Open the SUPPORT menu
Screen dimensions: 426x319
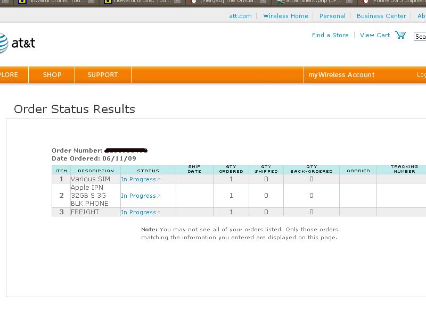(103, 75)
